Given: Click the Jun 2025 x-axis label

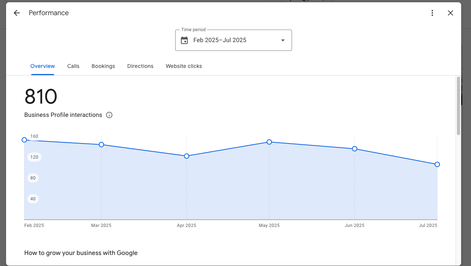Looking at the screenshot, I should 355,225.
